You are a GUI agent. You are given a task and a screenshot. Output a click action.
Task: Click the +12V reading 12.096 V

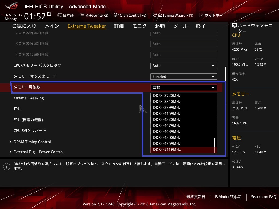click(239, 152)
